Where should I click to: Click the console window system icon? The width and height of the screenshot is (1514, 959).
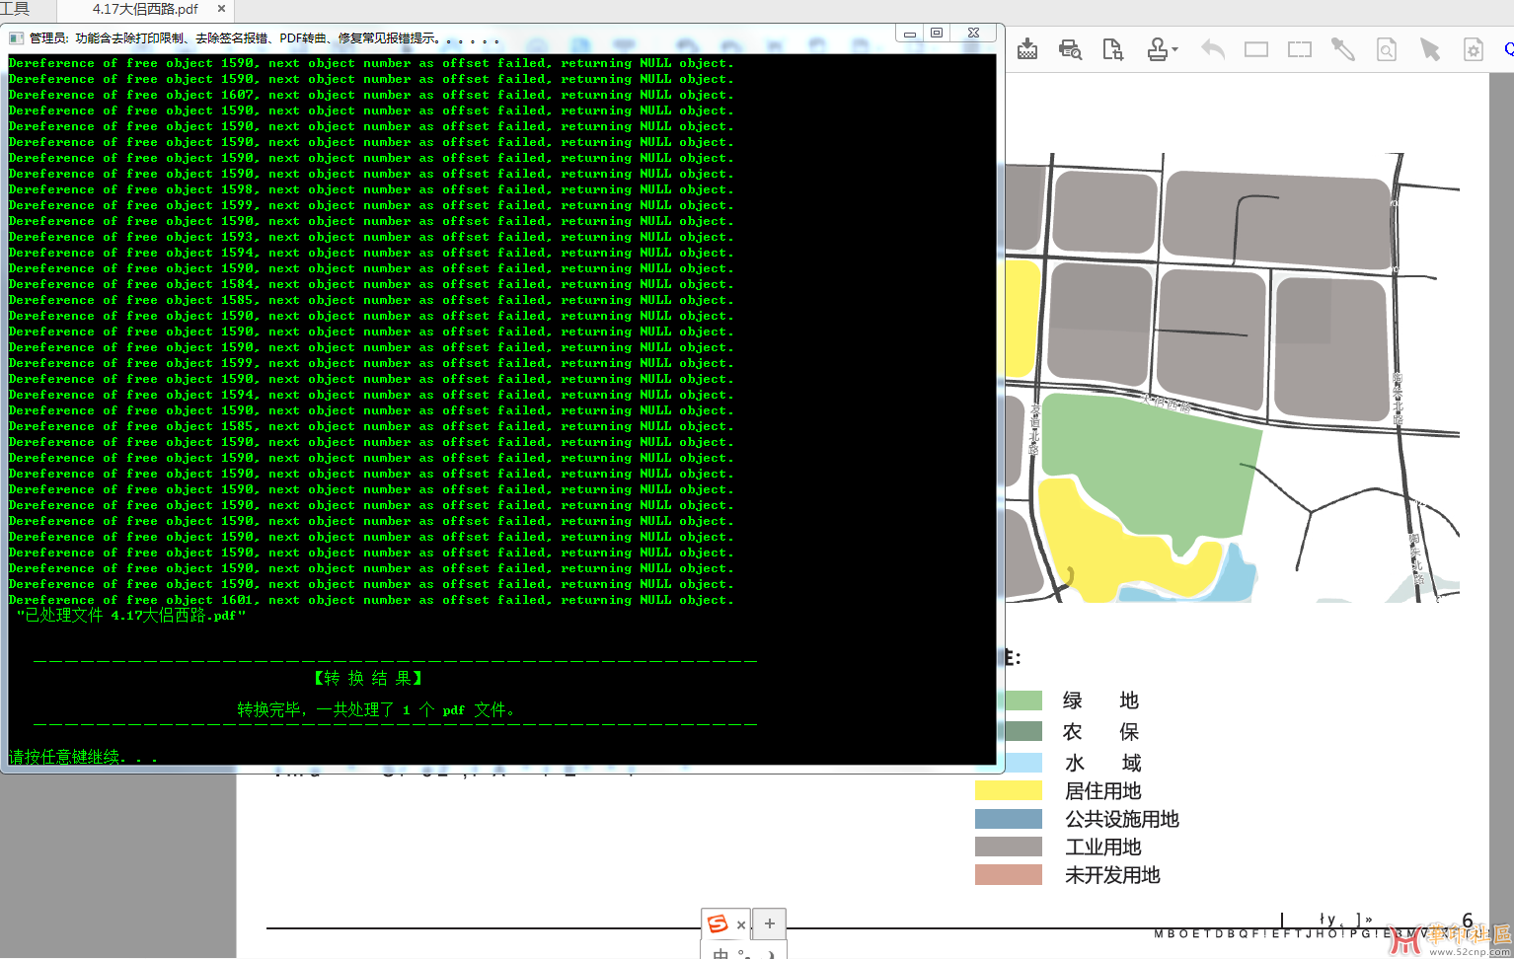point(16,37)
